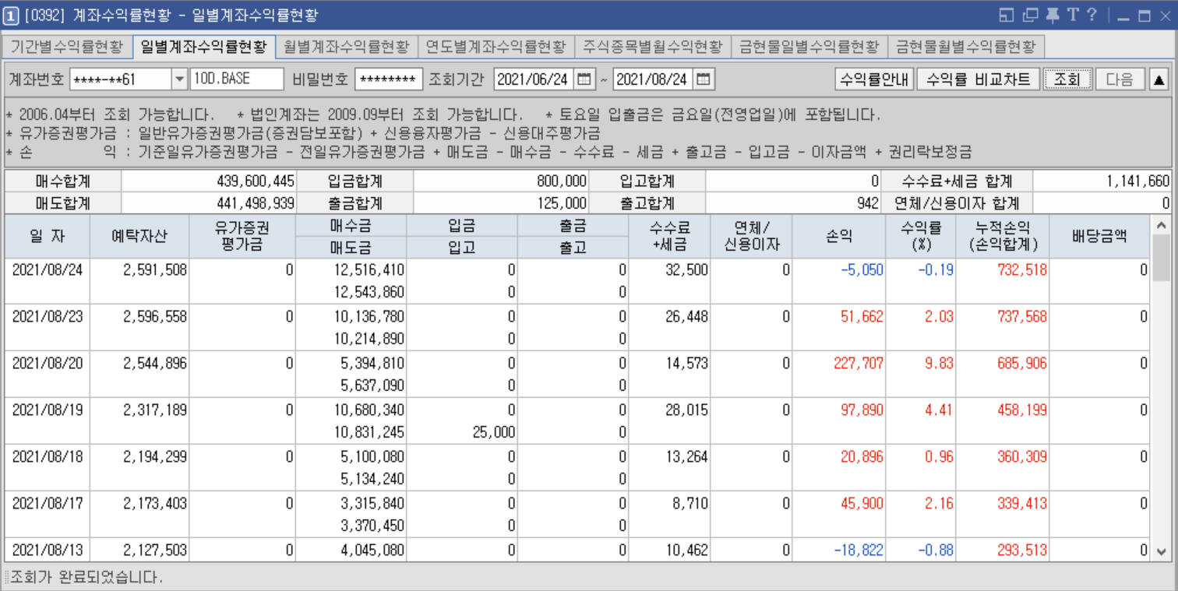1178x591 pixels.
Task: Click the 조회 search button
Action: point(1067,79)
